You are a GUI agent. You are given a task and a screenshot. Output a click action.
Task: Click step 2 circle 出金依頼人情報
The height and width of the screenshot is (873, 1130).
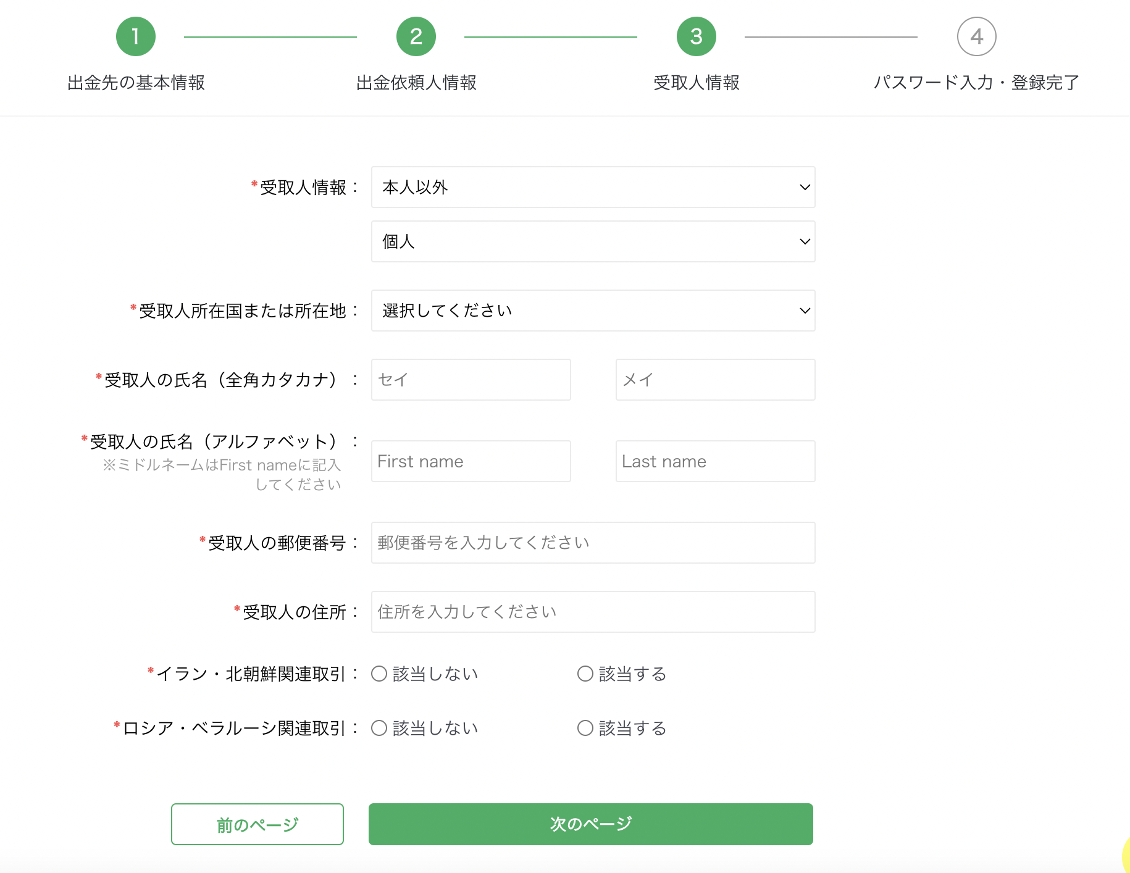[x=416, y=36]
